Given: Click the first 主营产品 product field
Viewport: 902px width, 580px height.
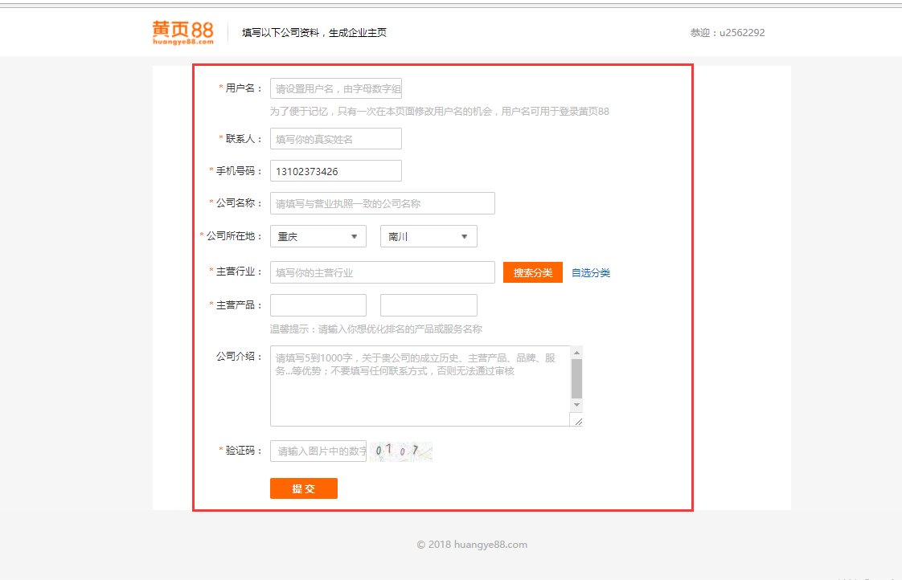Looking at the screenshot, I should coord(318,304).
